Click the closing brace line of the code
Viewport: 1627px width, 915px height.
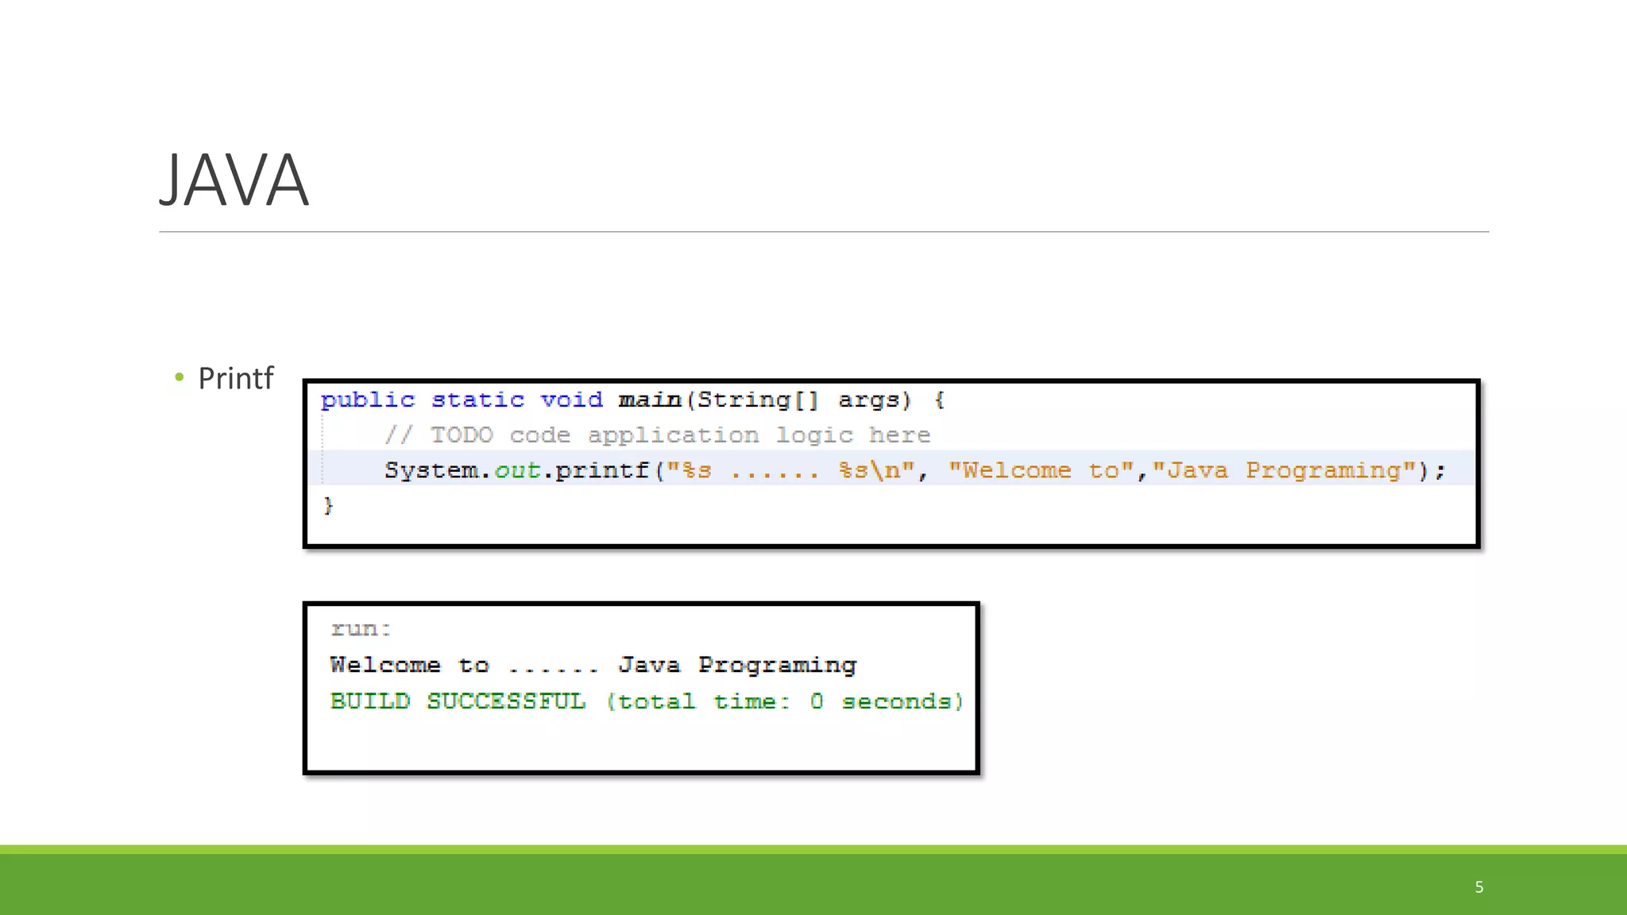click(x=328, y=505)
